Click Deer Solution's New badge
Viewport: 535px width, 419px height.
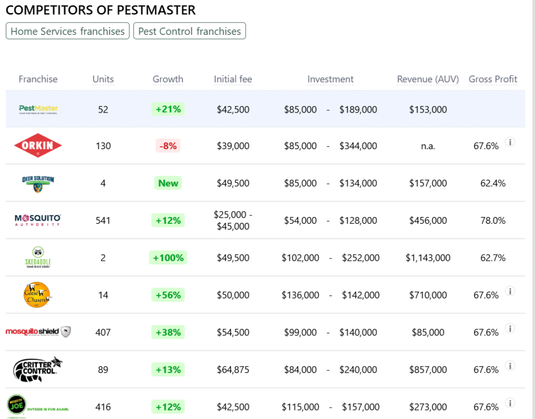pos(168,183)
